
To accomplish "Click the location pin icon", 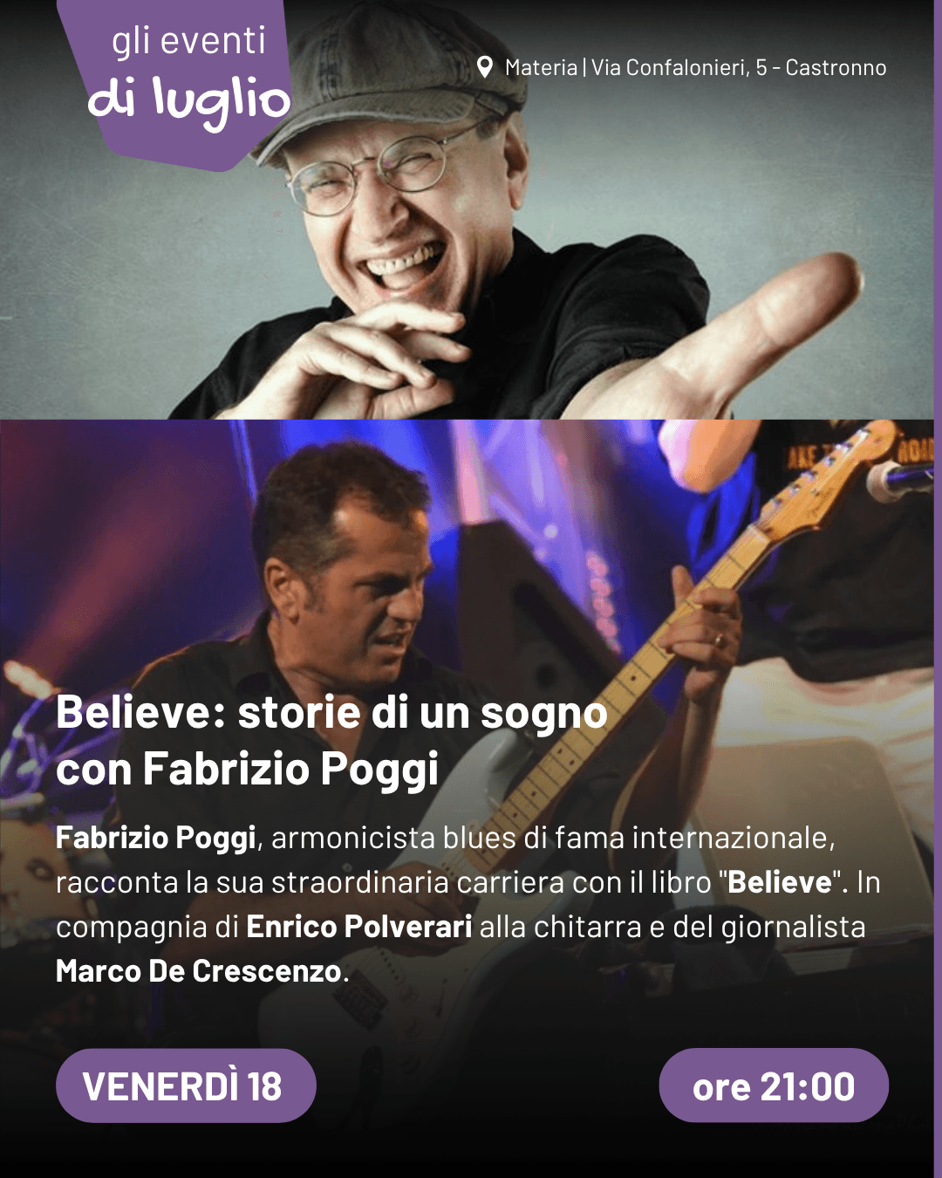I will point(486,67).
